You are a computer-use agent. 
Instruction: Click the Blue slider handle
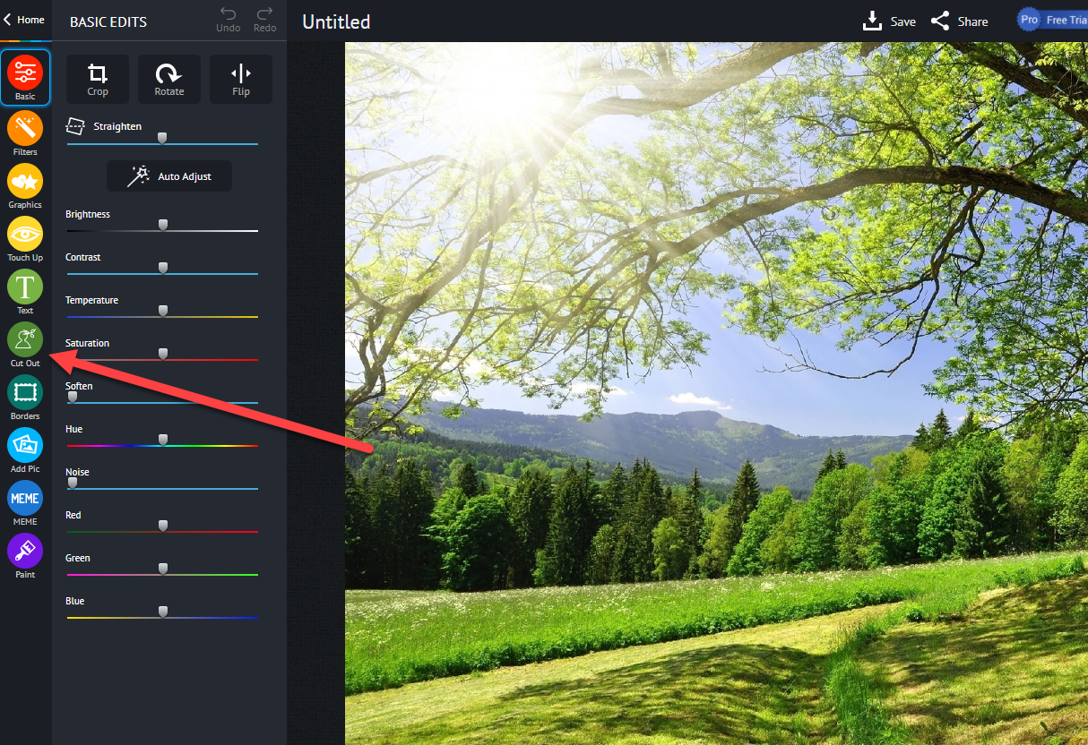click(x=162, y=612)
